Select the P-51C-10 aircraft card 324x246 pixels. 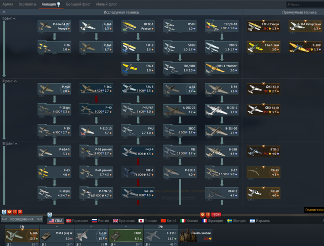tap(96, 130)
